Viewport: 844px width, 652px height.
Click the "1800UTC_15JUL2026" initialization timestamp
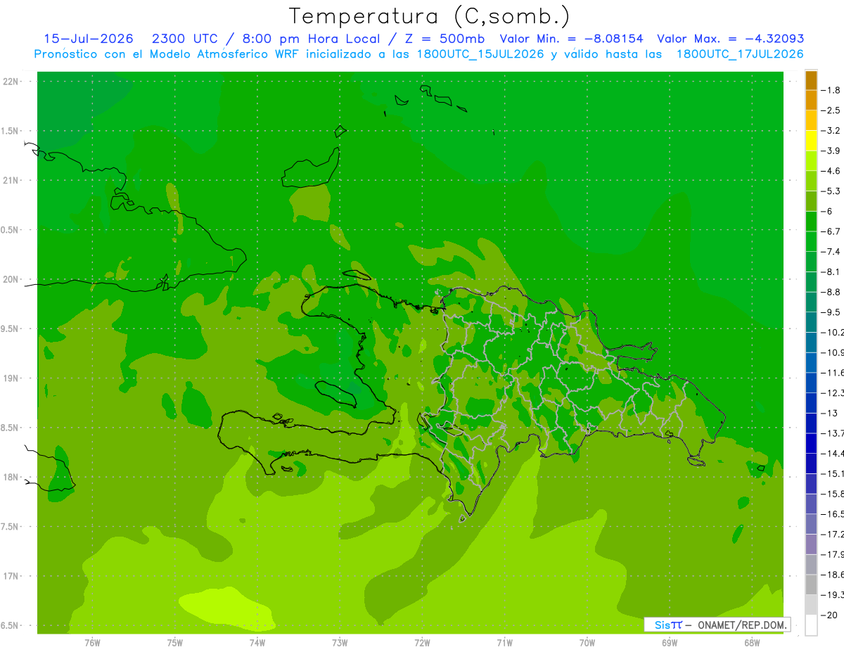[x=479, y=54]
